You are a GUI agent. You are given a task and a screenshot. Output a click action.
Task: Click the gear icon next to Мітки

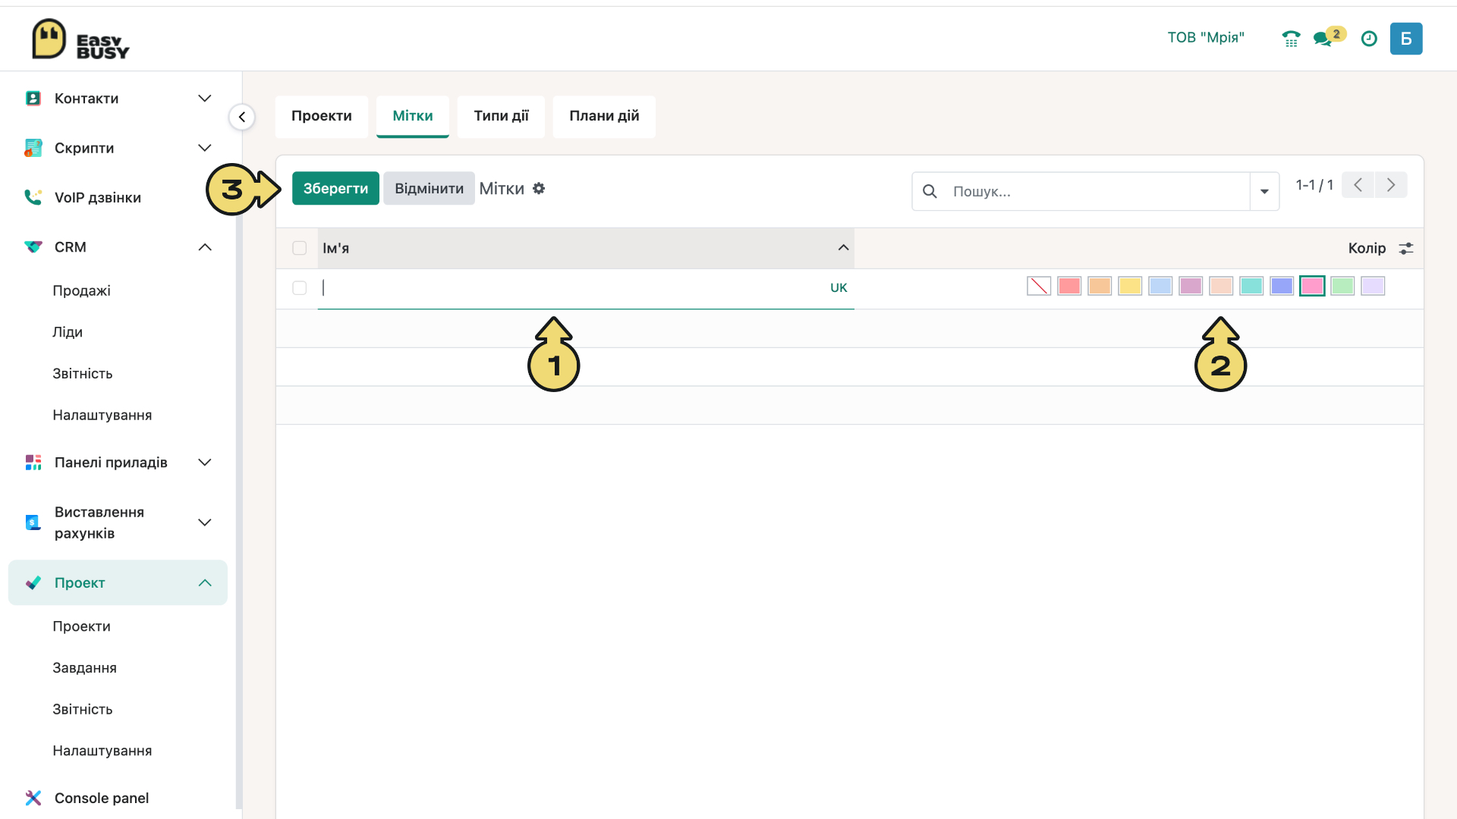[x=539, y=188]
